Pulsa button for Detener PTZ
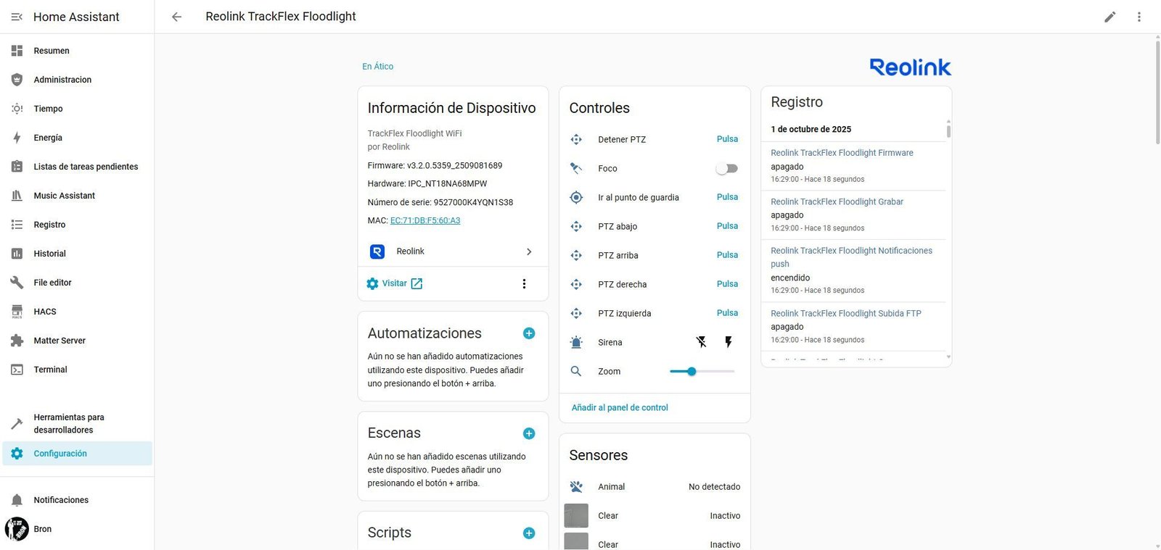Viewport: 1161px width, 550px height. click(x=727, y=139)
